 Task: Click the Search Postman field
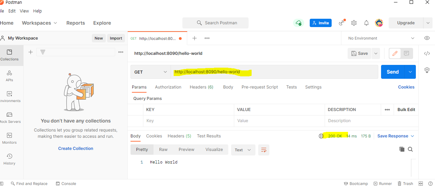(215, 23)
